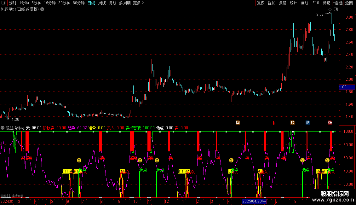Click the red S marker icon
Screen dimensions: 356x205
pos(274,123)
